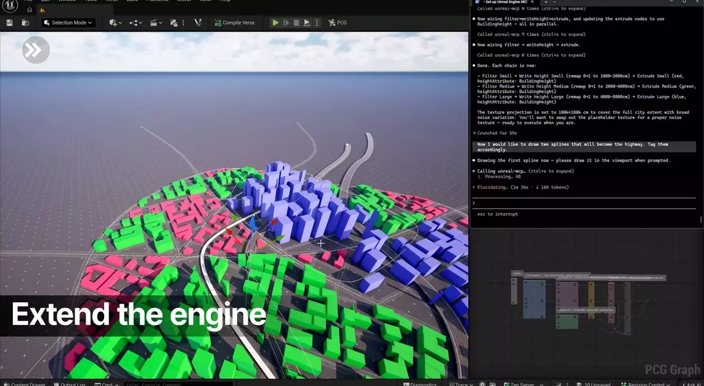Open the Content Drawer
Image resolution: width=704 pixels, height=386 pixels.
[24, 384]
